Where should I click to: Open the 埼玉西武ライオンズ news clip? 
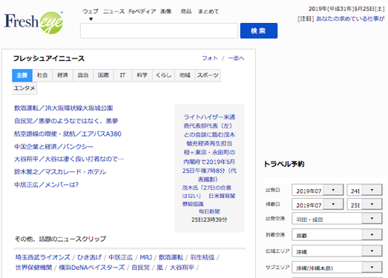(43, 257)
